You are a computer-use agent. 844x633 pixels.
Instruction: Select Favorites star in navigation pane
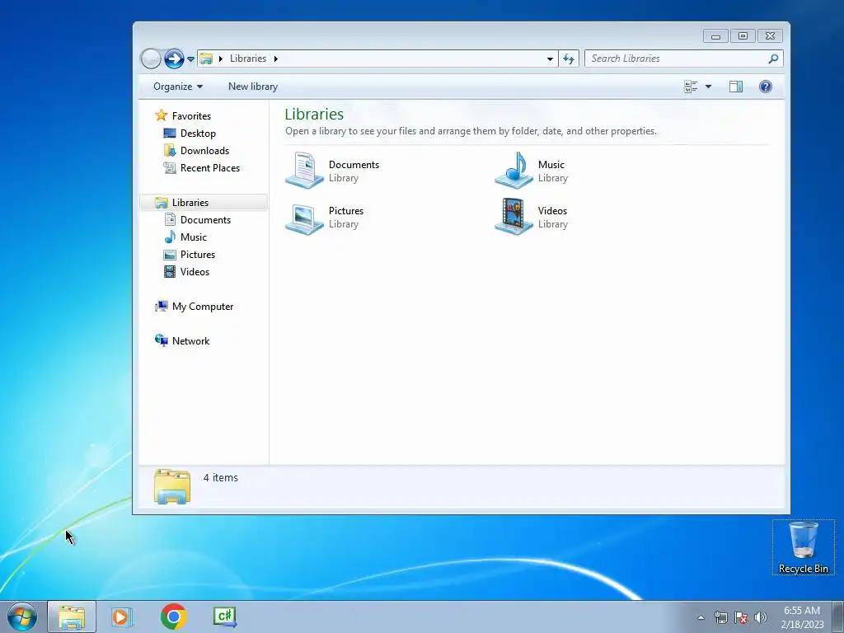coord(161,115)
